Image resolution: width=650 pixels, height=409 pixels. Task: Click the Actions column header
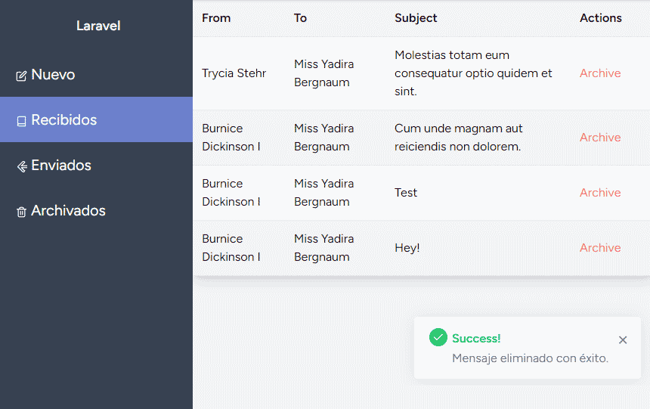(x=601, y=18)
